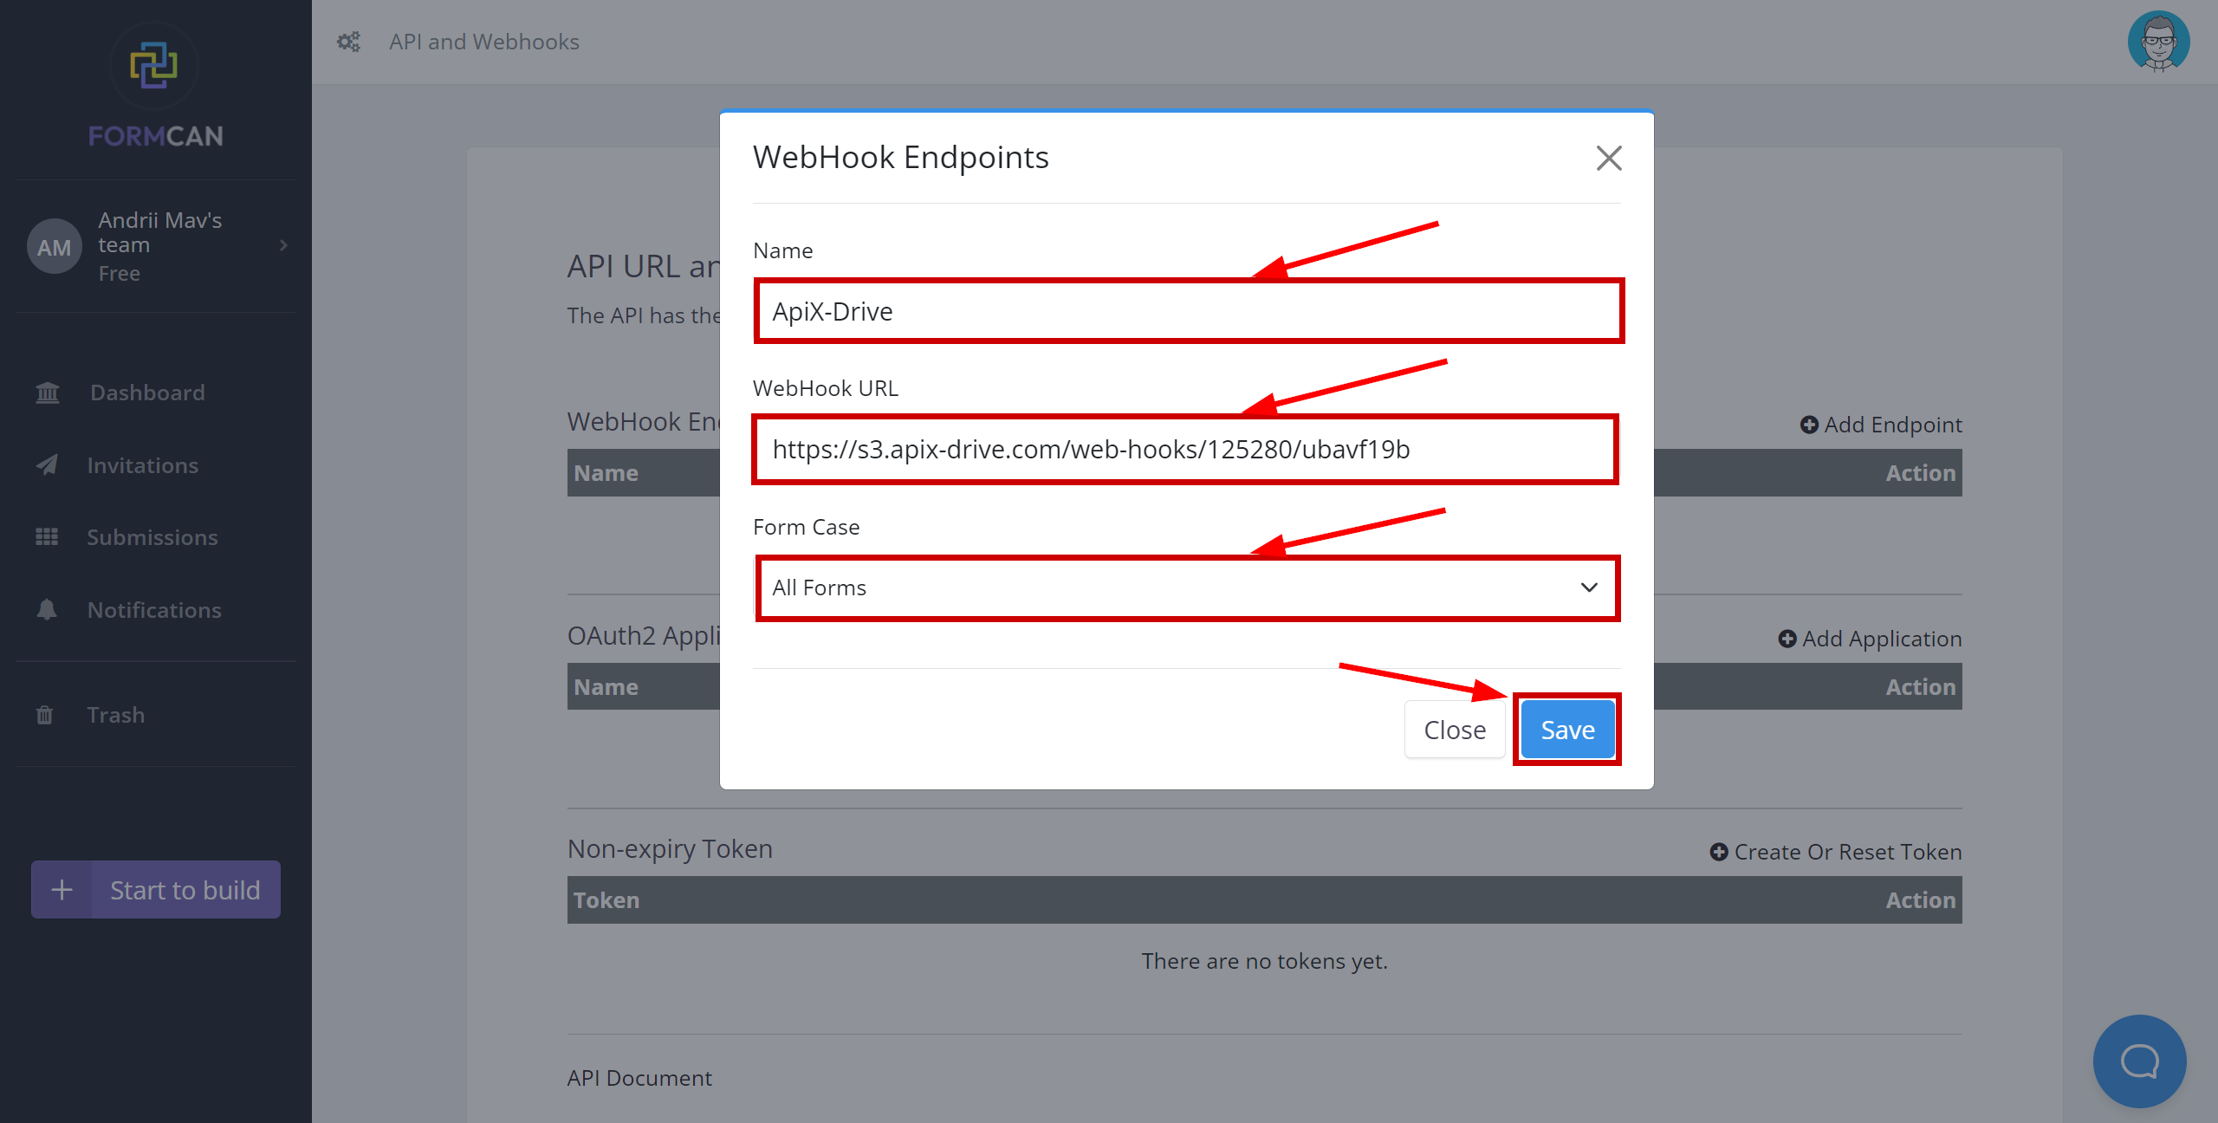This screenshot has height=1123, width=2218.
Task: Click Create Or Reset Token link
Action: (1836, 852)
